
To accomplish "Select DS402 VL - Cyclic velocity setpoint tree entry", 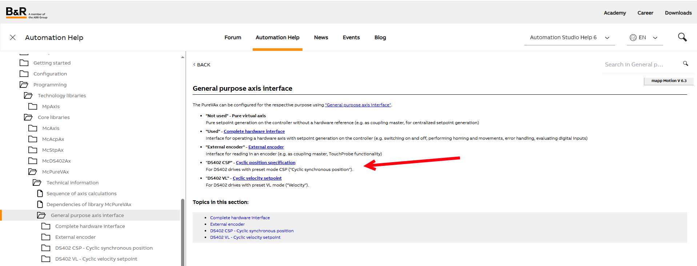I will tap(96, 259).
